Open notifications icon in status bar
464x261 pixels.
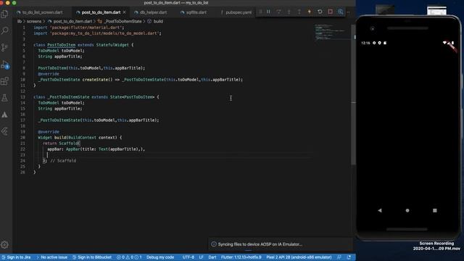click(x=349, y=257)
